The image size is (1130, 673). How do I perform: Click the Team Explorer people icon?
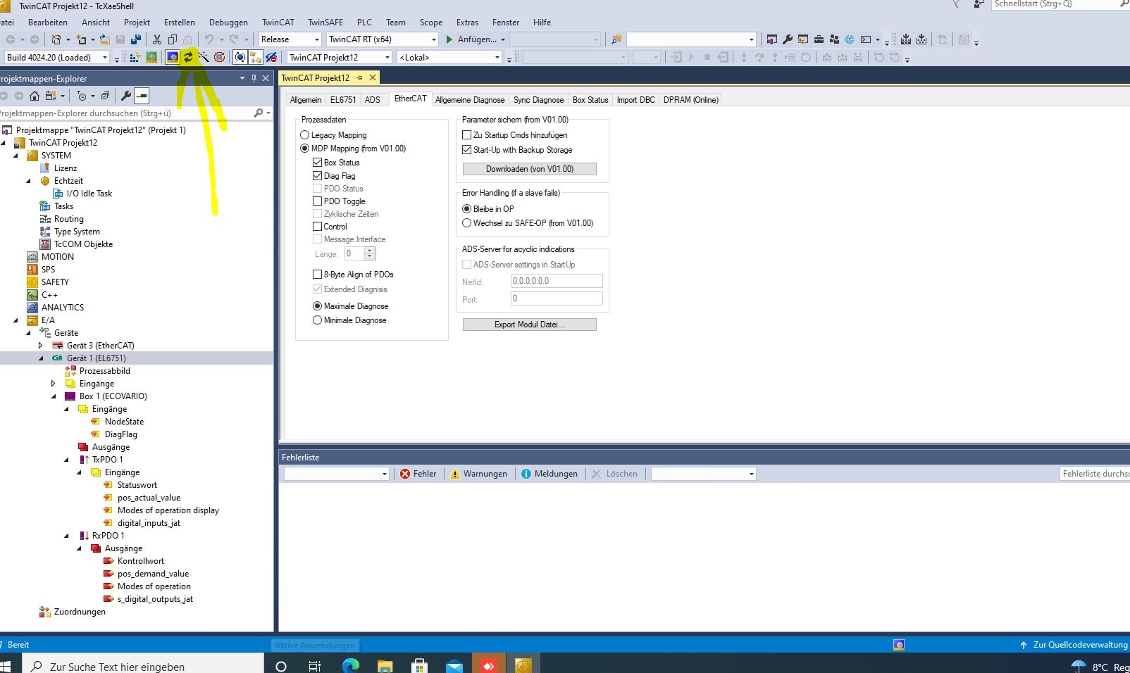pyautogui.click(x=834, y=39)
